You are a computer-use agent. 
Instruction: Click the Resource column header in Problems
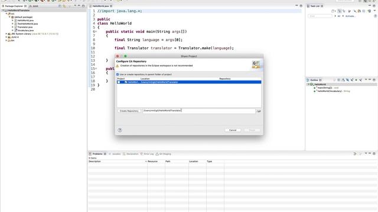pos(156,161)
